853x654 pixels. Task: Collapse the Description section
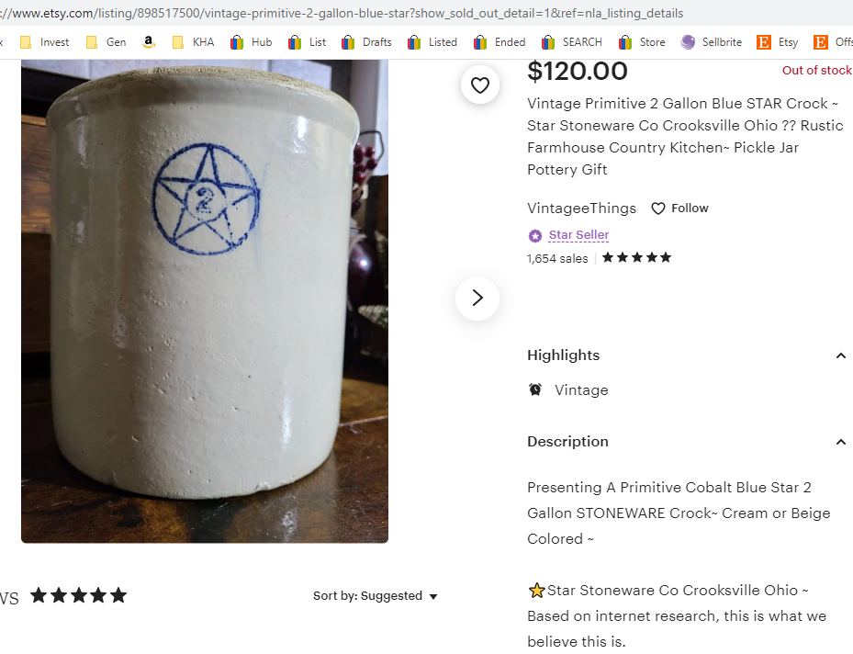click(x=840, y=442)
